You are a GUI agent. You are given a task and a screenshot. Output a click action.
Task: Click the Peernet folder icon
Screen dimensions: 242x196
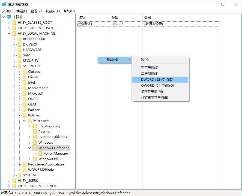[35, 132]
